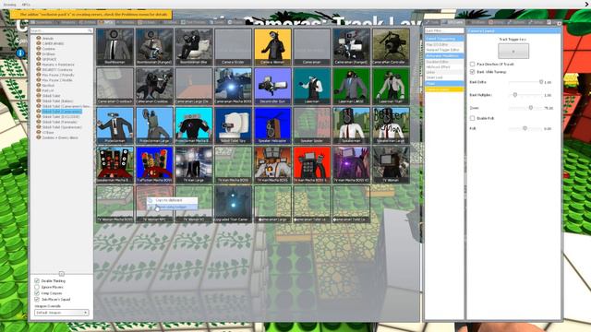This screenshot has width=591, height=332.
Task: Enable the Enable Roll checkbox
Action: 472,118
